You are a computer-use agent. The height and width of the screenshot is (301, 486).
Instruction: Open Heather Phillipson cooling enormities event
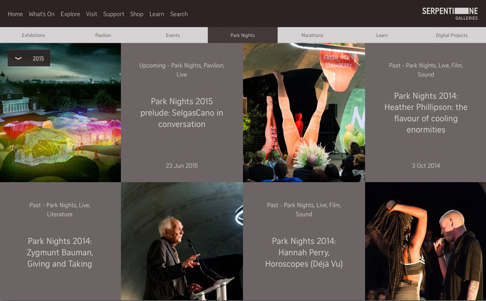click(426, 113)
